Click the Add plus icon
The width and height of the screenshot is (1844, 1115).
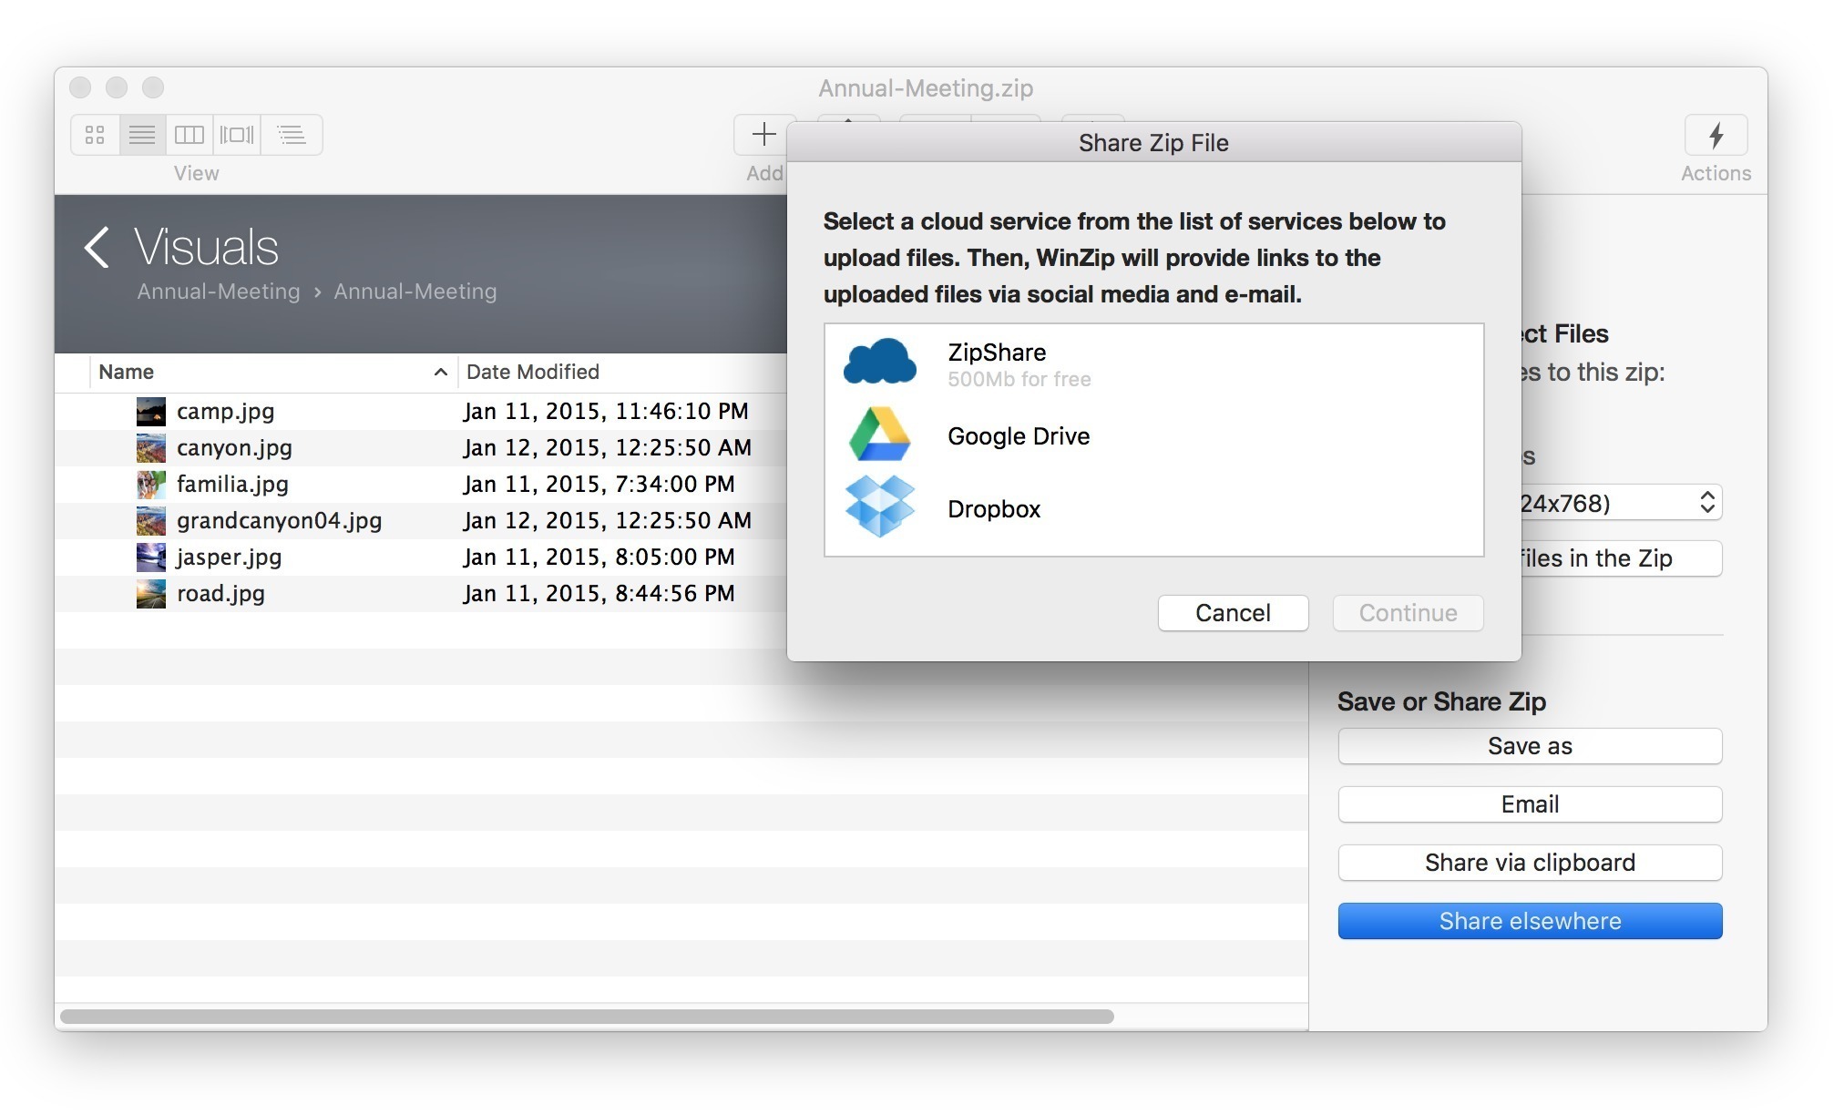point(763,134)
